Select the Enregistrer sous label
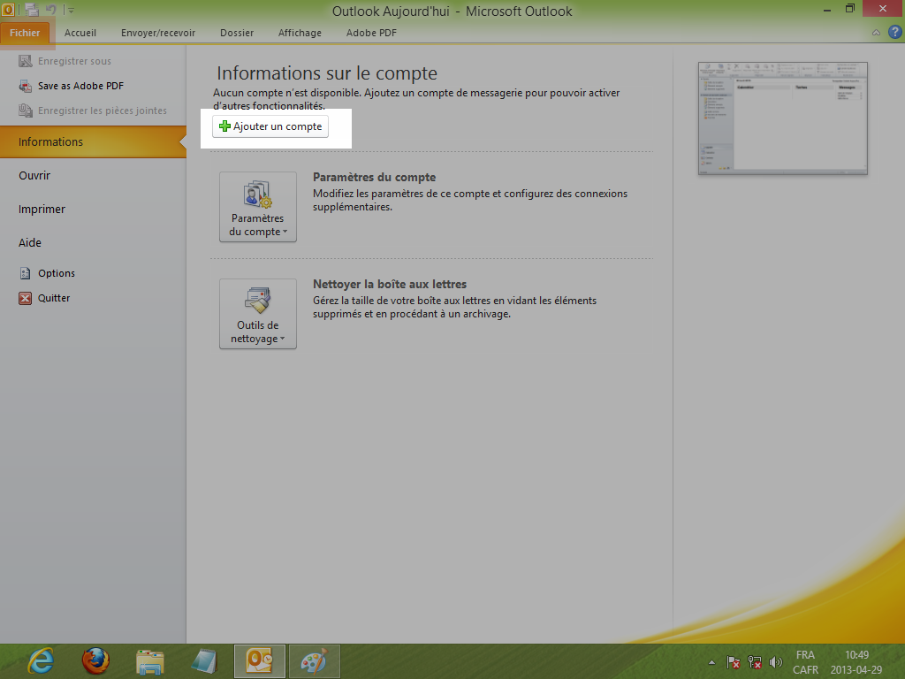Image resolution: width=905 pixels, height=679 pixels. (74, 61)
